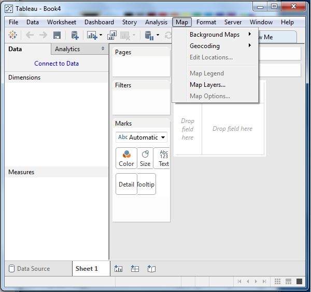Choose Map Legend menu entry

pos(215,73)
